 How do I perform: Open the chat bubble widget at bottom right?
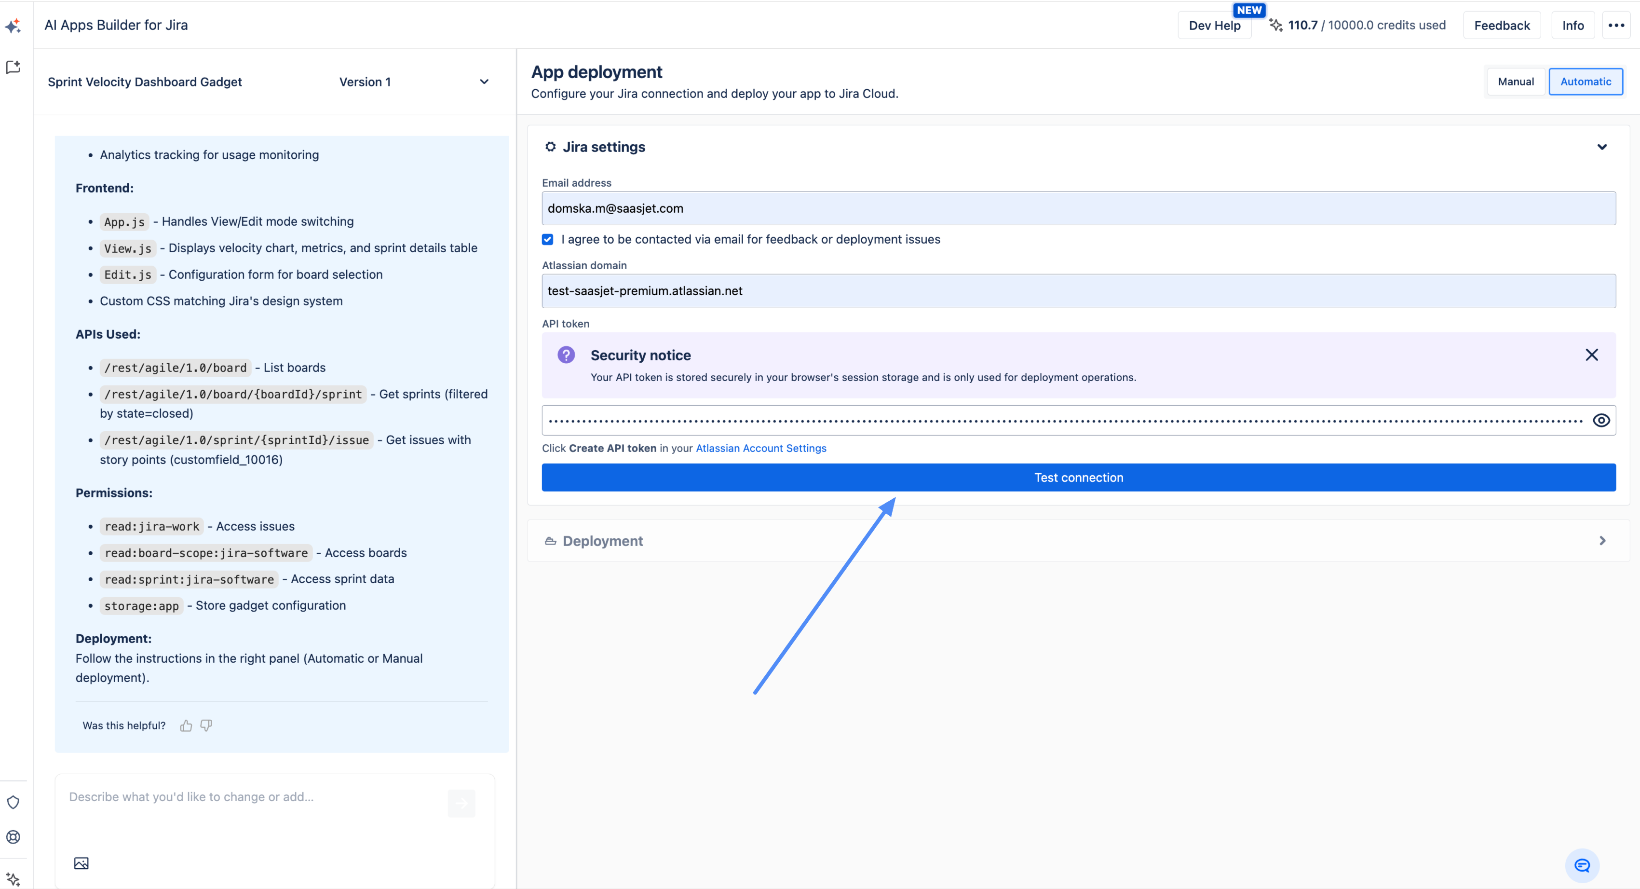pyautogui.click(x=1582, y=865)
